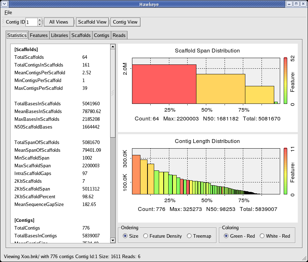The image size is (308, 262).
Task: Click the statistics list scroll-up arrow
Action: tap(113, 47)
